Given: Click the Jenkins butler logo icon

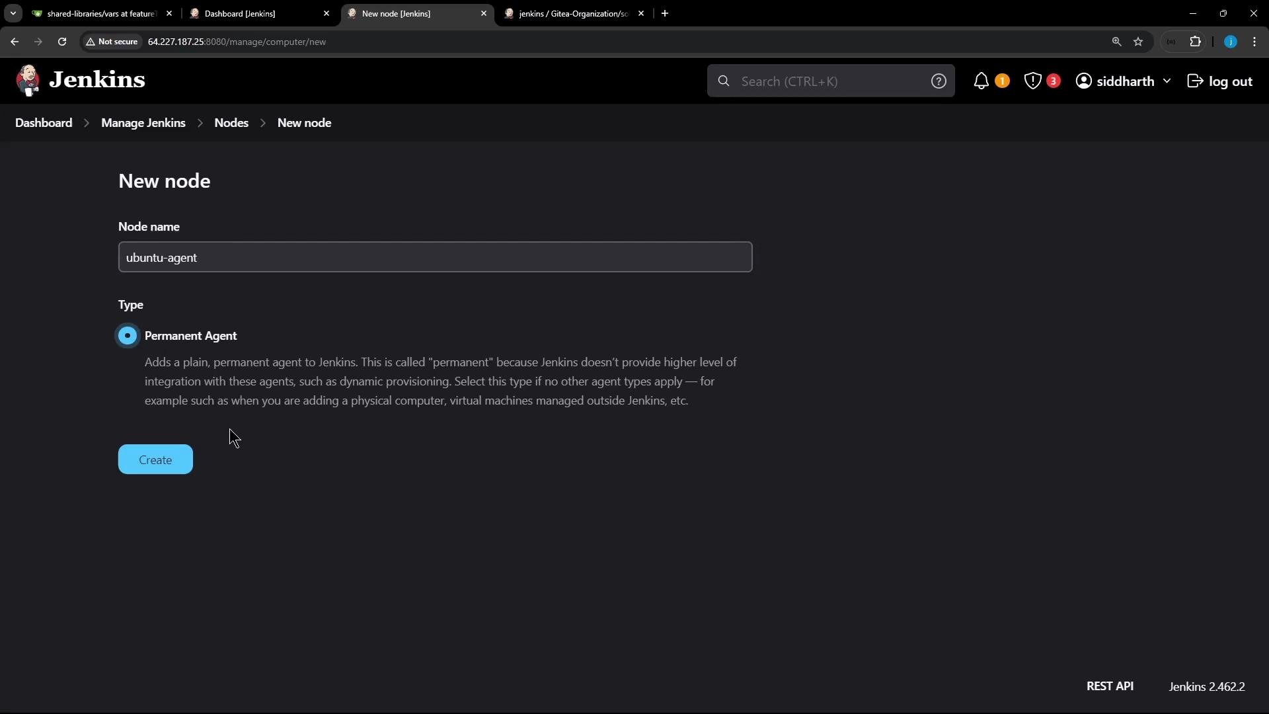Looking at the screenshot, I should [x=28, y=81].
